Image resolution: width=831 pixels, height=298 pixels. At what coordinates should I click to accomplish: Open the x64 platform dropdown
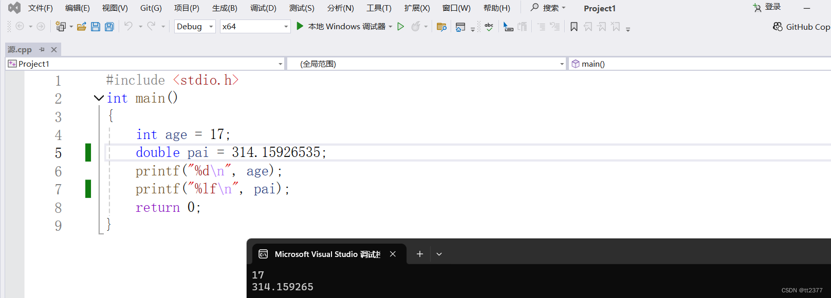pyautogui.click(x=255, y=26)
